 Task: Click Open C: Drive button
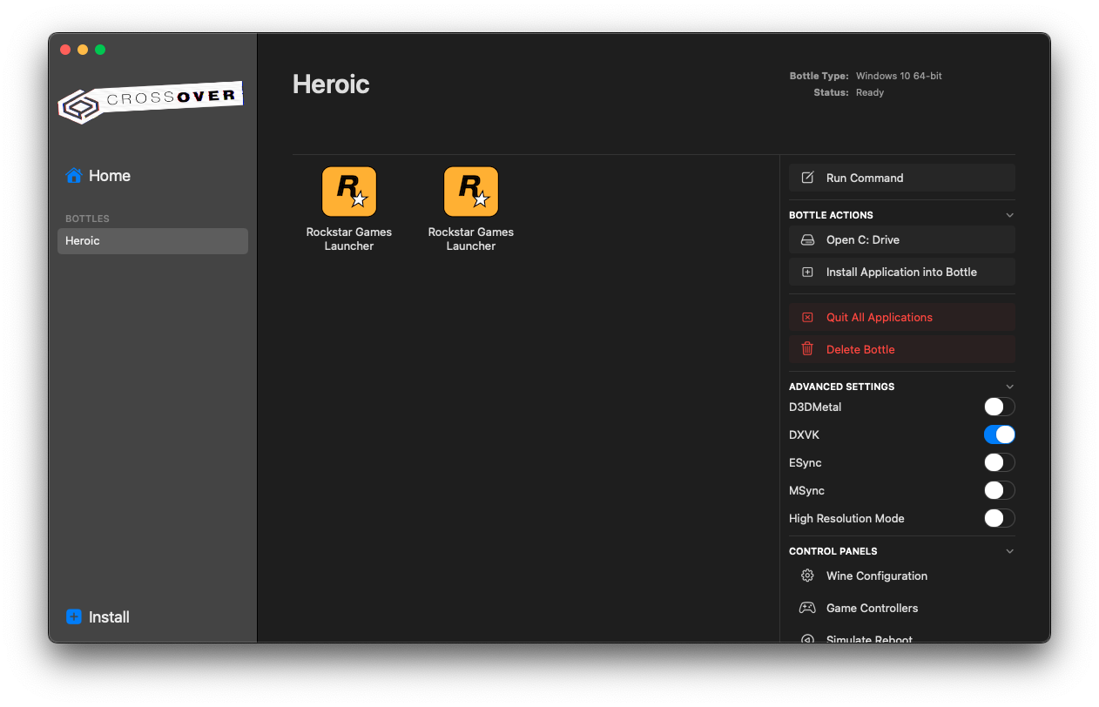click(902, 239)
